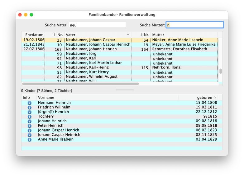View info for Anne Marie Ilsabein child
Image resolution: width=244 pixels, height=177 pixels.
30,140
